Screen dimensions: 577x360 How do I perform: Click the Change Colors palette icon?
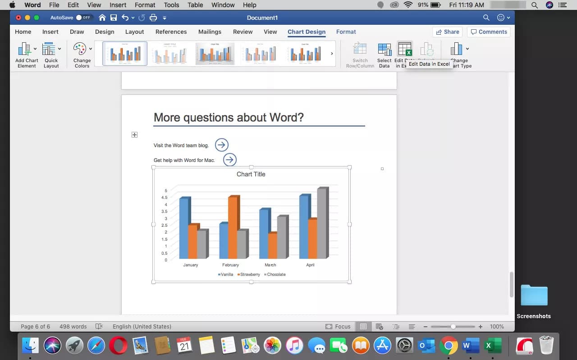[x=80, y=49]
